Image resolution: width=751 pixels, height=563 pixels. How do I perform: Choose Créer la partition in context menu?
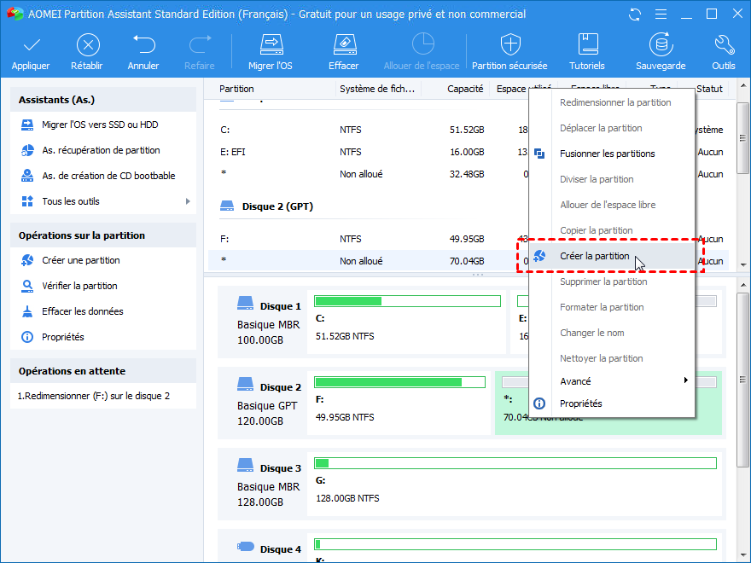pyautogui.click(x=612, y=256)
